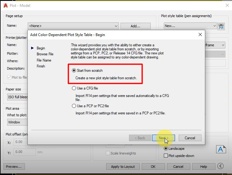Select the Start from scratch option
Screen dimensions: 232x175
pyautogui.click(x=74, y=71)
